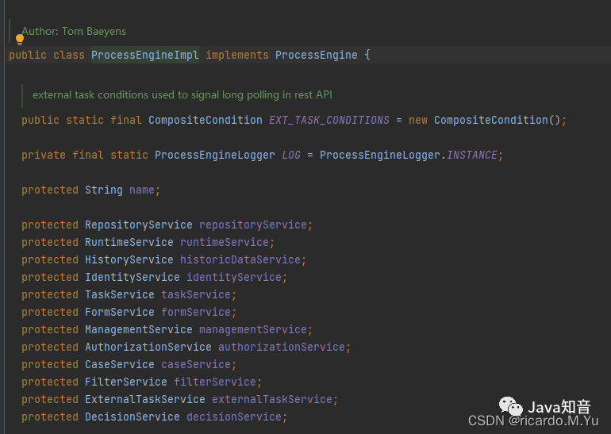Click the ExternalTaskService type name

click(144, 399)
